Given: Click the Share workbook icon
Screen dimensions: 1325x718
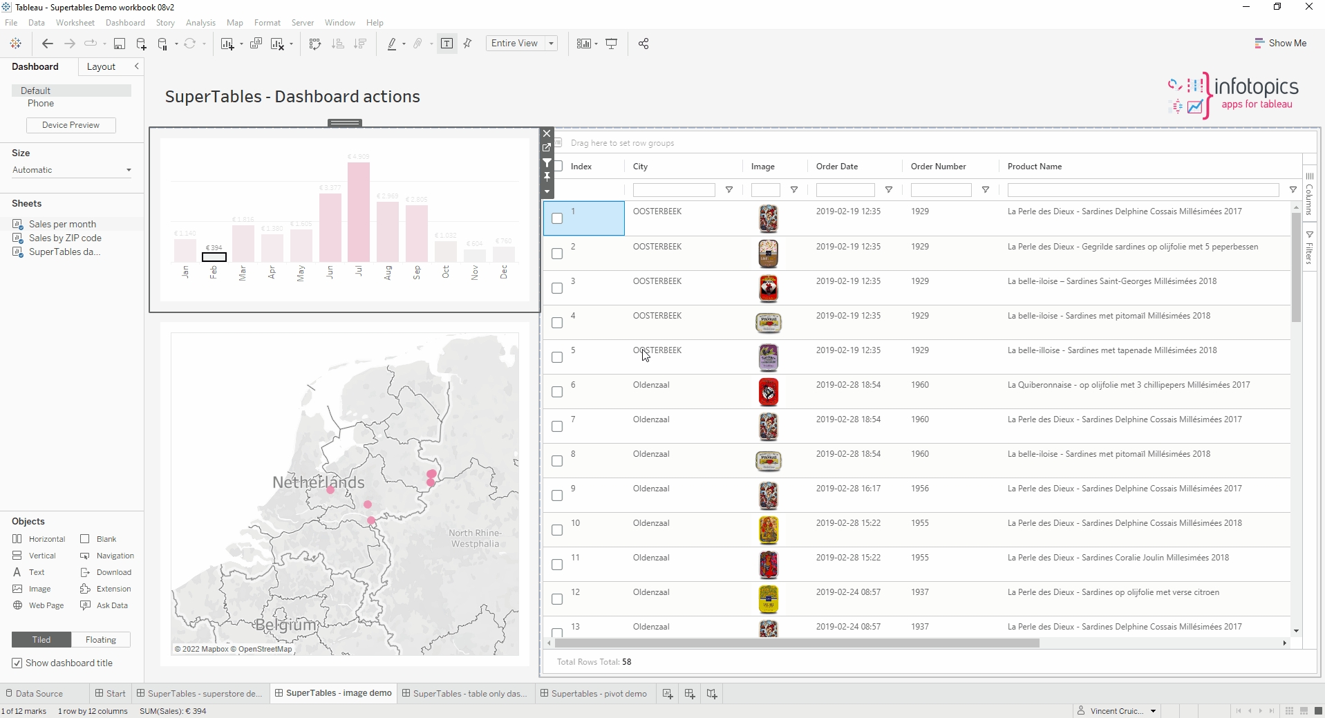Looking at the screenshot, I should point(643,44).
